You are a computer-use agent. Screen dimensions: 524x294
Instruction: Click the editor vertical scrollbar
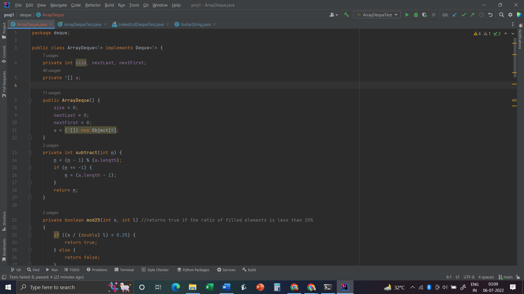coord(515,57)
